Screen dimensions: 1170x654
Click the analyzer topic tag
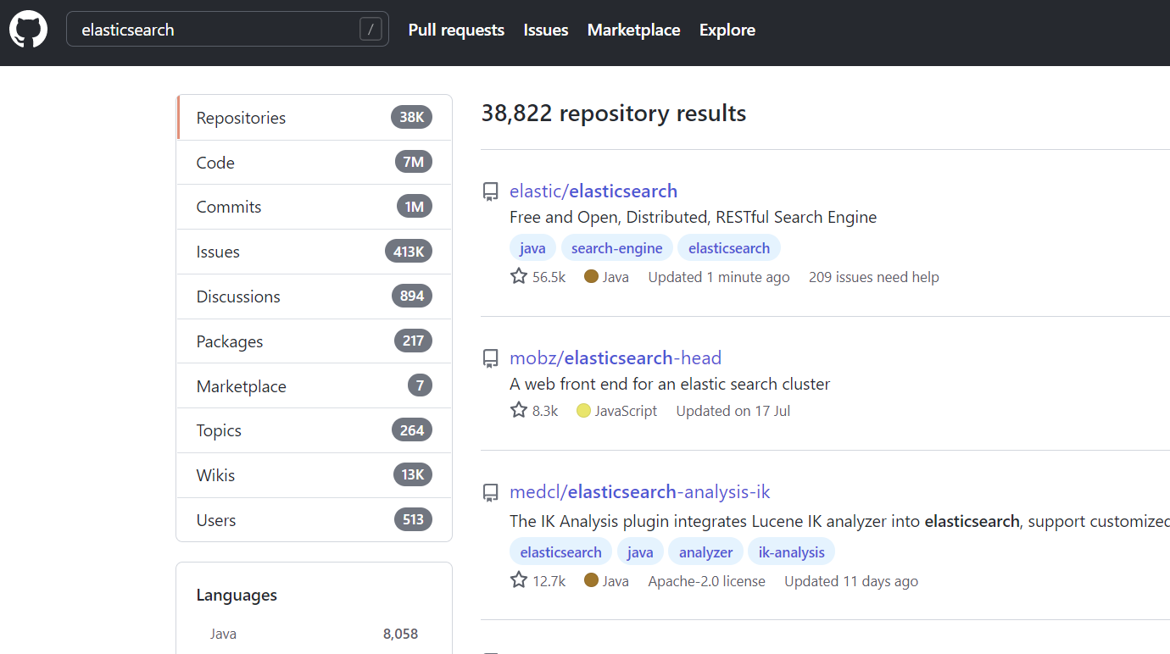coord(705,552)
